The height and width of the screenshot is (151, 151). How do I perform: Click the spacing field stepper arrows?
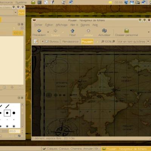(x=22, y=131)
